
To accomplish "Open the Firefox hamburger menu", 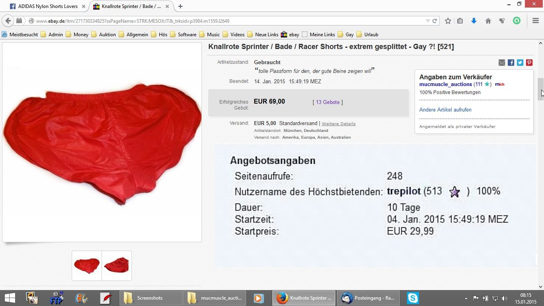I will click(x=536, y=21).
